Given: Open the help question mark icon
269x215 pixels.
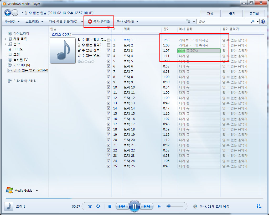Looking at the screenshot, I should (263, 22).
